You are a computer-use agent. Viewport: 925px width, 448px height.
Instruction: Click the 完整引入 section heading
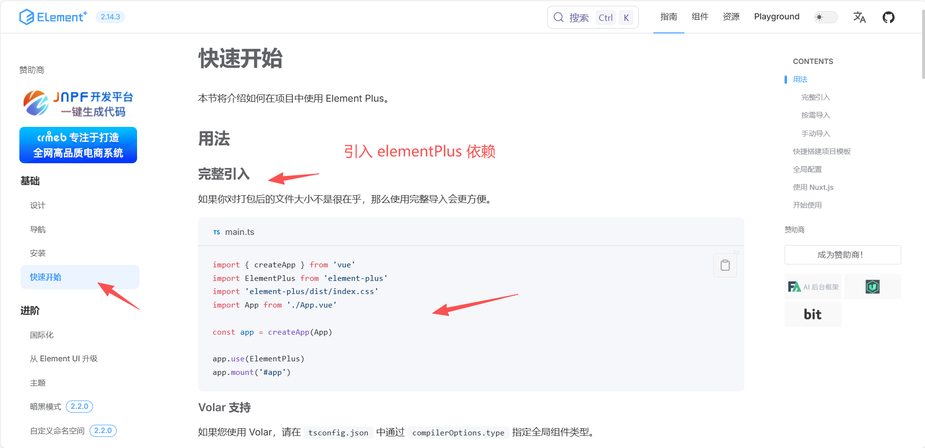pyautogui.click(x=224, y=174)
